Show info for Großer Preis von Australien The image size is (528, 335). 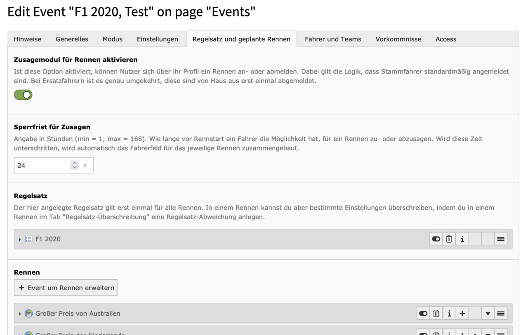[449, 314]
